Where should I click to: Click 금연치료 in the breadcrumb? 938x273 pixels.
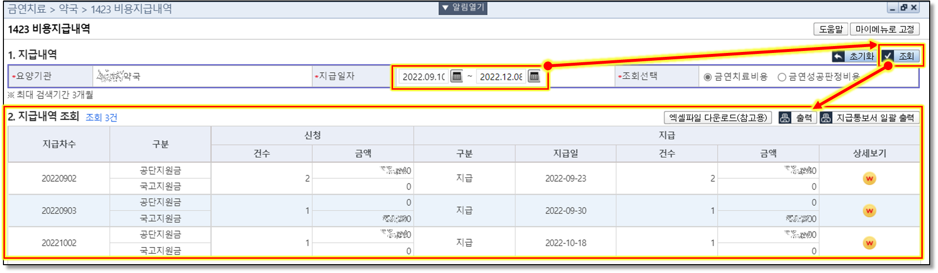[26, 9]
